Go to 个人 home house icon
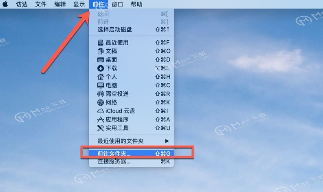This screenshot has height=192, width=323. (x=101, y=77)
